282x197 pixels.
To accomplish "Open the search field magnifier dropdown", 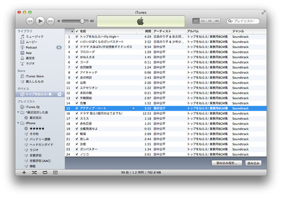I will (x=231, y=21).
